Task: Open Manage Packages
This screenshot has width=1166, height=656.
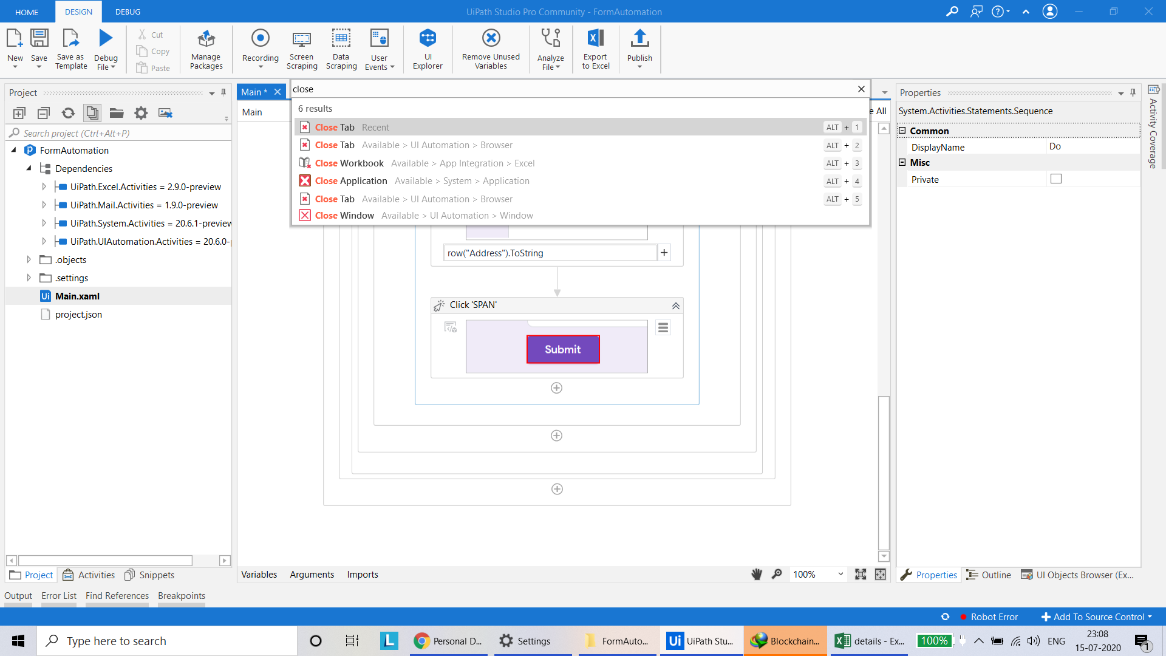Action: pyautogui.click(x=206, y=49)
